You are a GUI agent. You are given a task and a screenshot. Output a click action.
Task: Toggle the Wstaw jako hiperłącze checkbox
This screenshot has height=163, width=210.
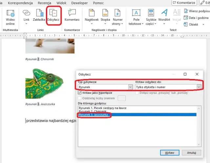coord(79,93)
